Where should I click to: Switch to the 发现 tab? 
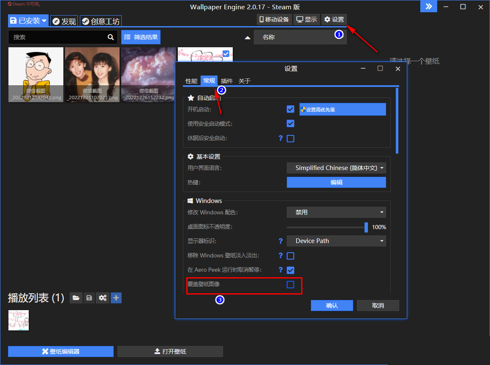[x=64, y=21]
